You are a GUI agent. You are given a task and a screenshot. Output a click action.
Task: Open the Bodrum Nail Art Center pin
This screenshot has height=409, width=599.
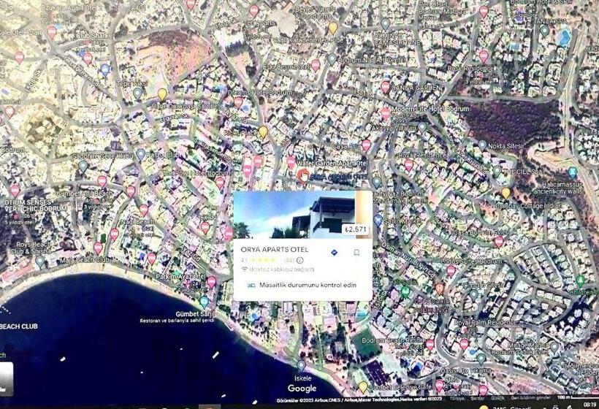click(x=332, y=59)
